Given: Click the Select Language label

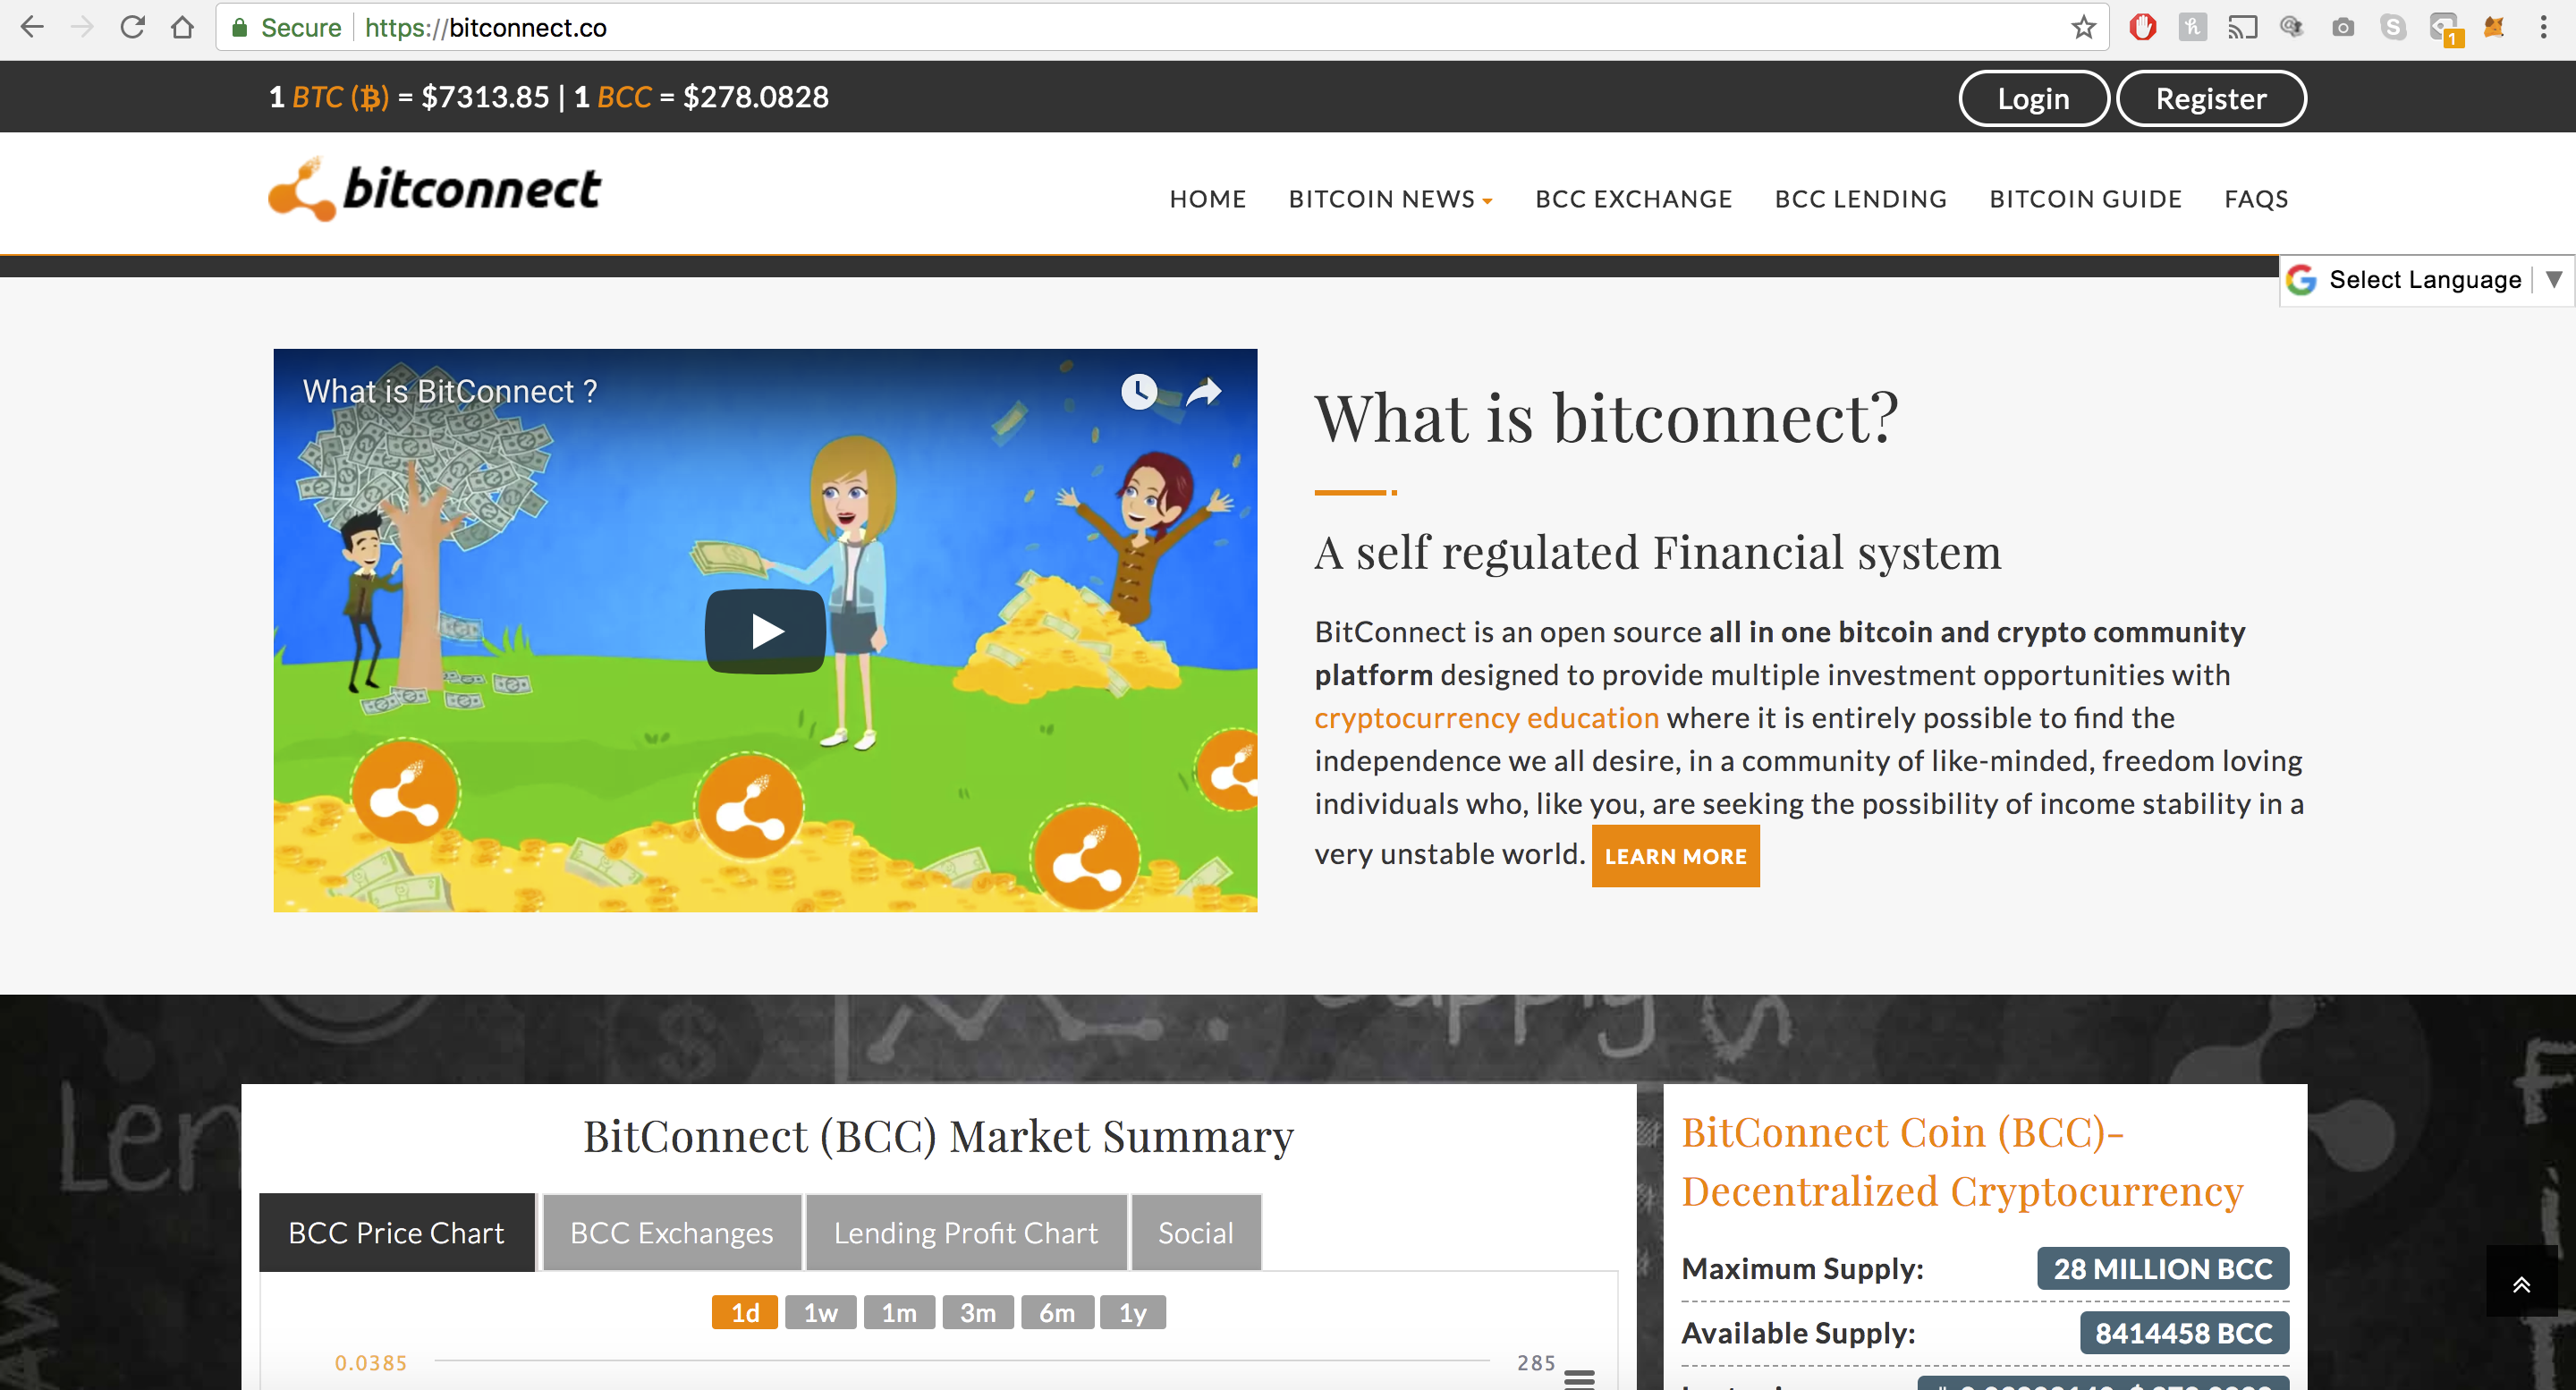Looking at the screenshot, I should (2425, 279).
